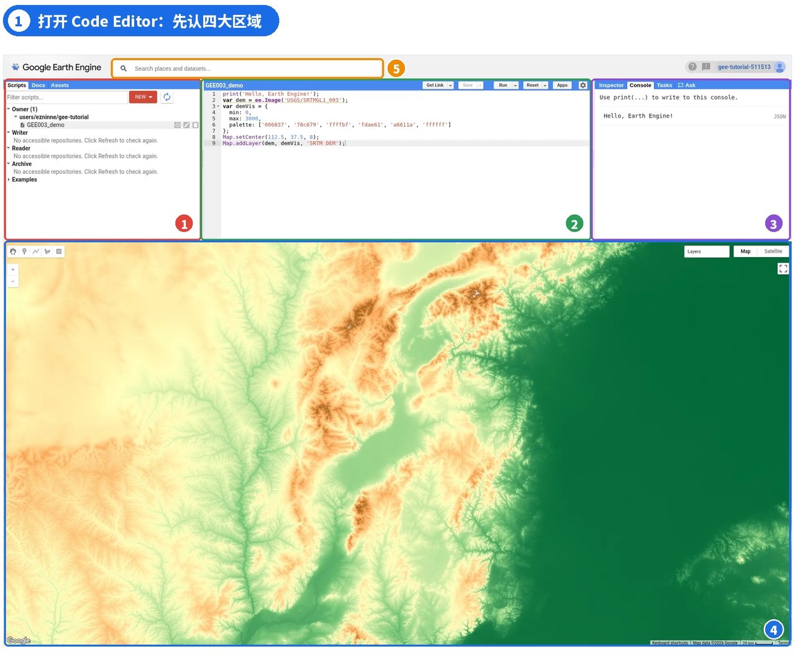Select the add marker map tool
This screenshot has width=795, height=659.
[24, 252]
